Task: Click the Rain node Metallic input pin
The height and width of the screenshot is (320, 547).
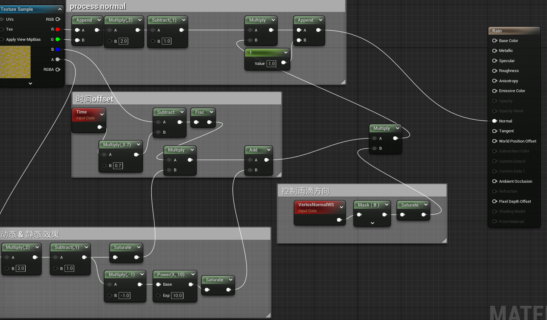Action: (x=494, y=51)
